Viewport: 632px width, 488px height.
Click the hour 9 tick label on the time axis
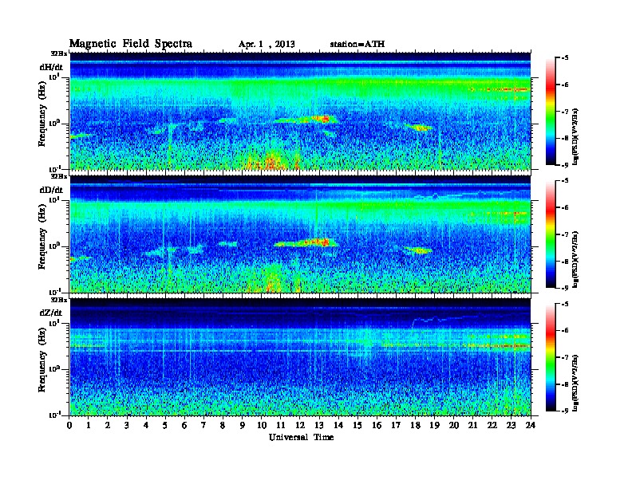(243, 425)
